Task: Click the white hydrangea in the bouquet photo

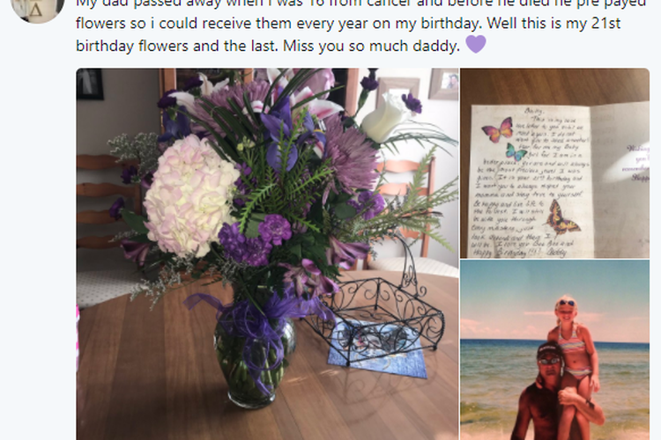Action: pos(190,195)
